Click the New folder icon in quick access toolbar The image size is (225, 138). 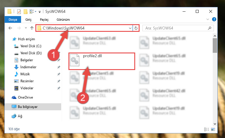pyautogui.click(x=25, y=11)
